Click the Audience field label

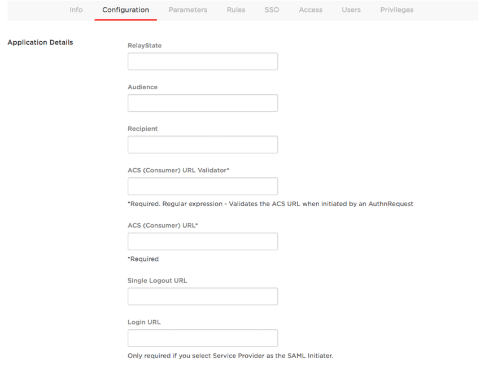click(x=142, y=88)
